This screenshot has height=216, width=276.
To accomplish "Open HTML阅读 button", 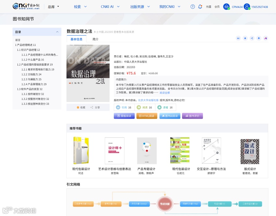I will [x=147, y=116].
